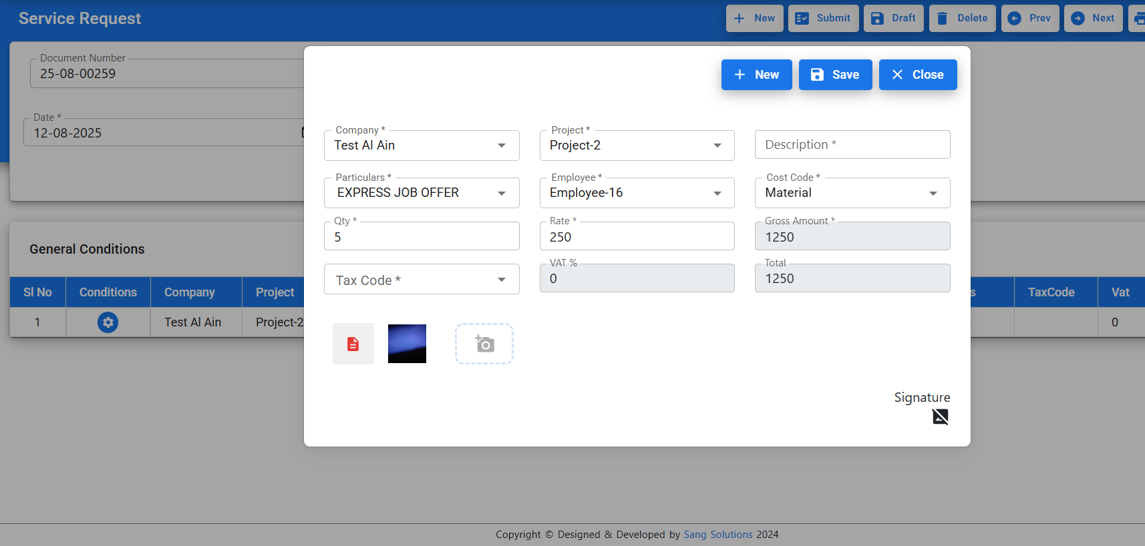Screen dimensions: 1145x546
Task: Click the Rate input field
Action: tap(636, 237)
